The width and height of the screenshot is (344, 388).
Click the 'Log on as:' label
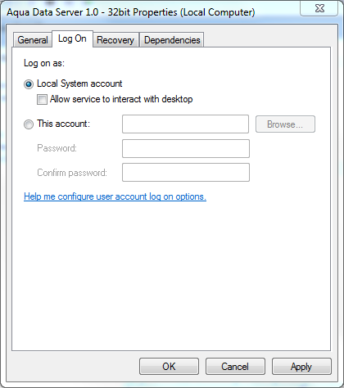coord(44,63)
